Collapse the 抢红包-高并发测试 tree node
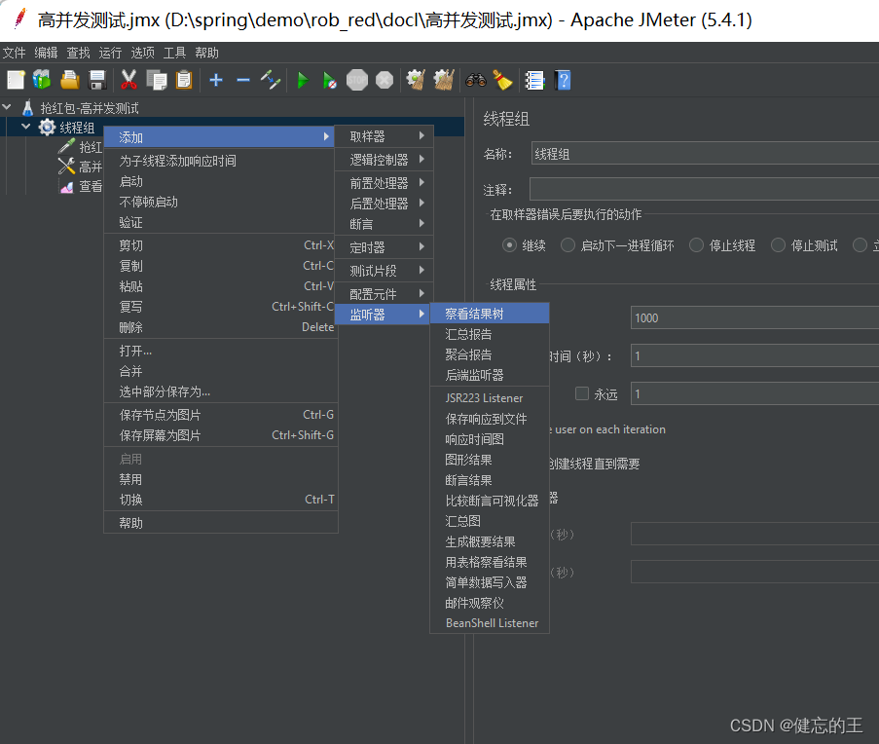Screen dimensions: 879x744 [x=7, y=106]
